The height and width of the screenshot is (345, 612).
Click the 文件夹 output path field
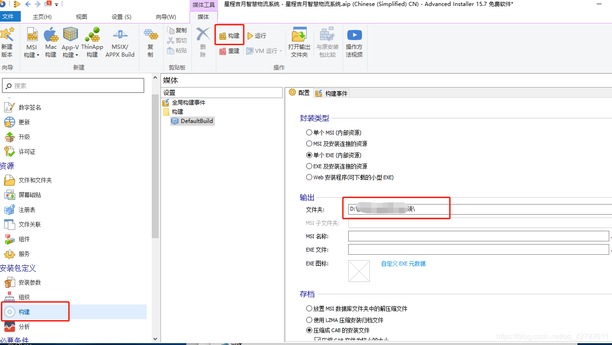(480, 209)
